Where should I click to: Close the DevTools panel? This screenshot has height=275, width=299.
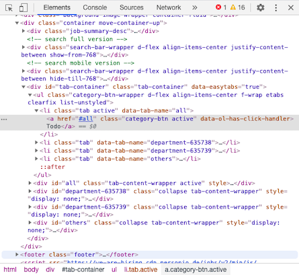pyautogui.click(x=291, y=7)
